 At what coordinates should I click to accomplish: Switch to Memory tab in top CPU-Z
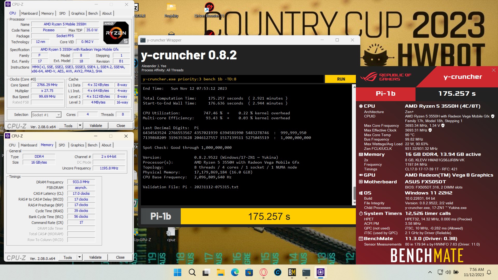coord(47,13)
